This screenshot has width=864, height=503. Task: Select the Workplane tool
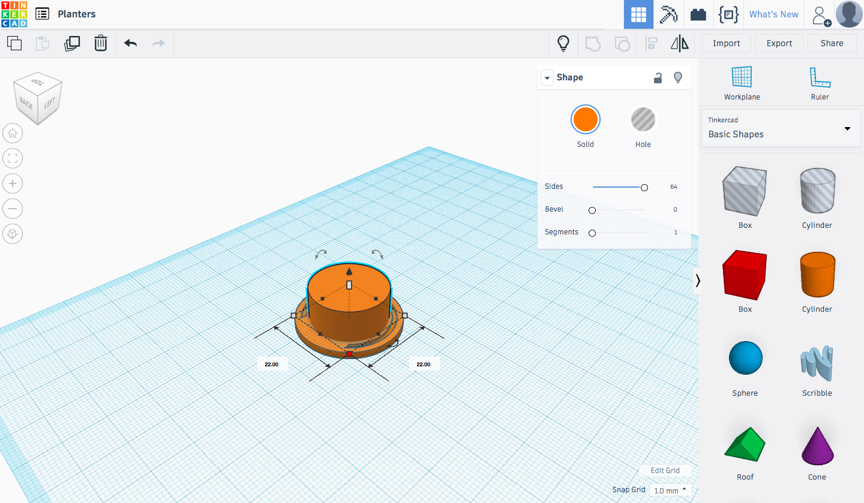click(742, 83)
